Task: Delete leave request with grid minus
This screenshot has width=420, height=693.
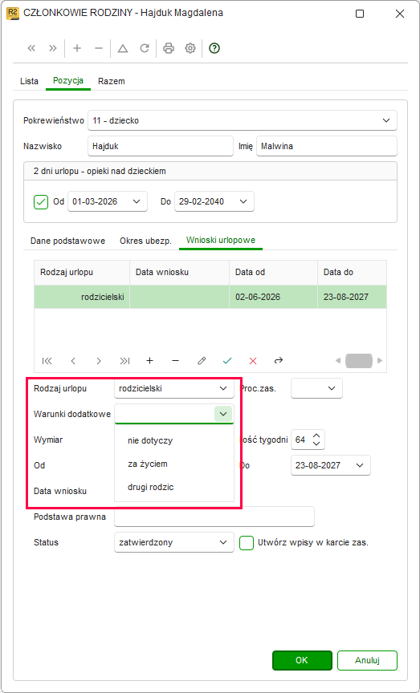Action: (176, 361)
